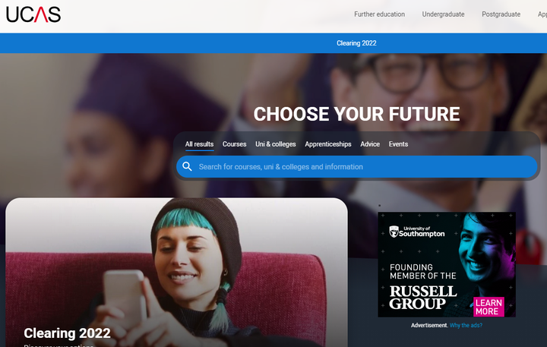Open the 'Why the ads?' link
This screenshot has height=347, width=547.
tap(466, 326)
